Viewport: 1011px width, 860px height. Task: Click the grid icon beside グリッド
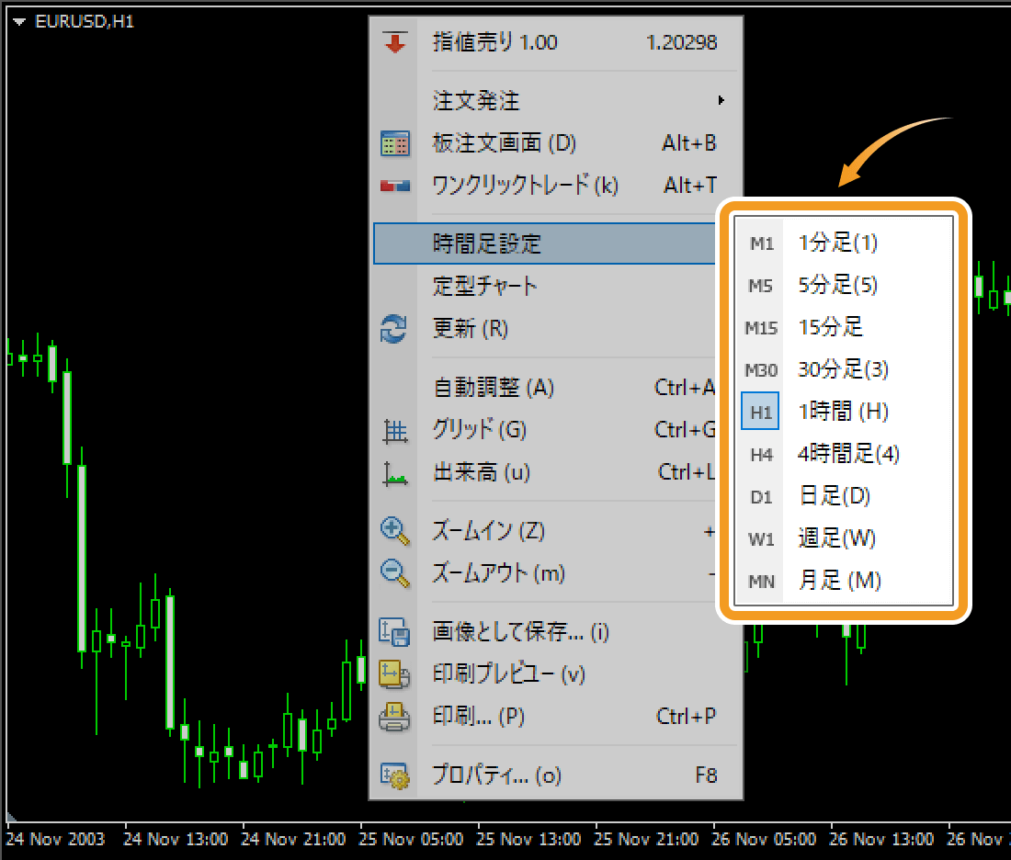pos(394,431)
